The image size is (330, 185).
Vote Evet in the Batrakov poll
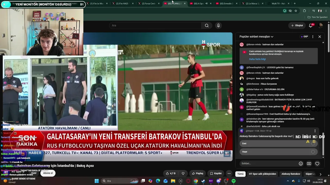point(278,144)
